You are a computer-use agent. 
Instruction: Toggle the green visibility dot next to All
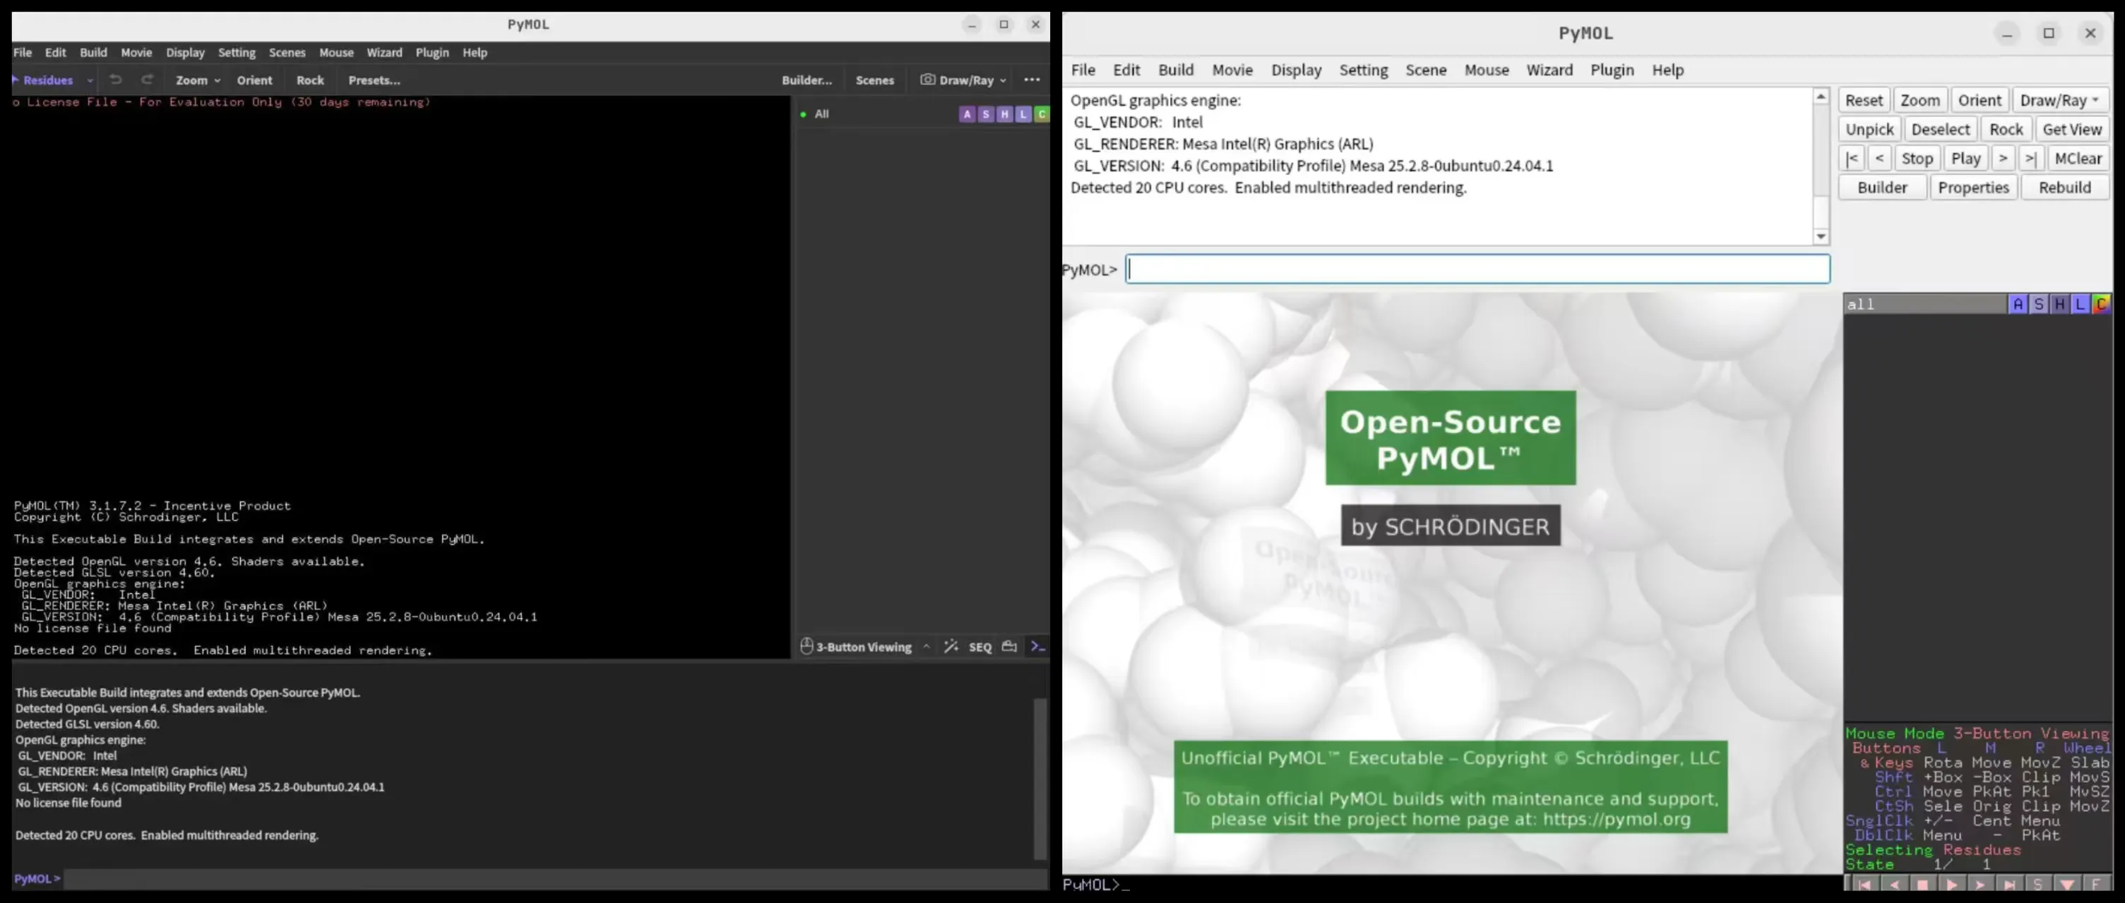coord(803,114)
